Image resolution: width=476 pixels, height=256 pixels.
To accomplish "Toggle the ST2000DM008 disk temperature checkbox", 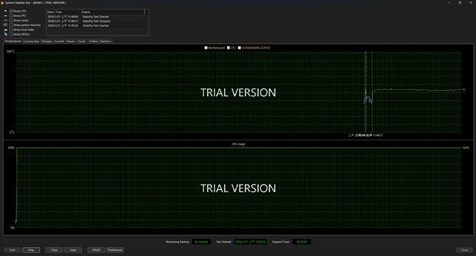I will coord(239,47).
